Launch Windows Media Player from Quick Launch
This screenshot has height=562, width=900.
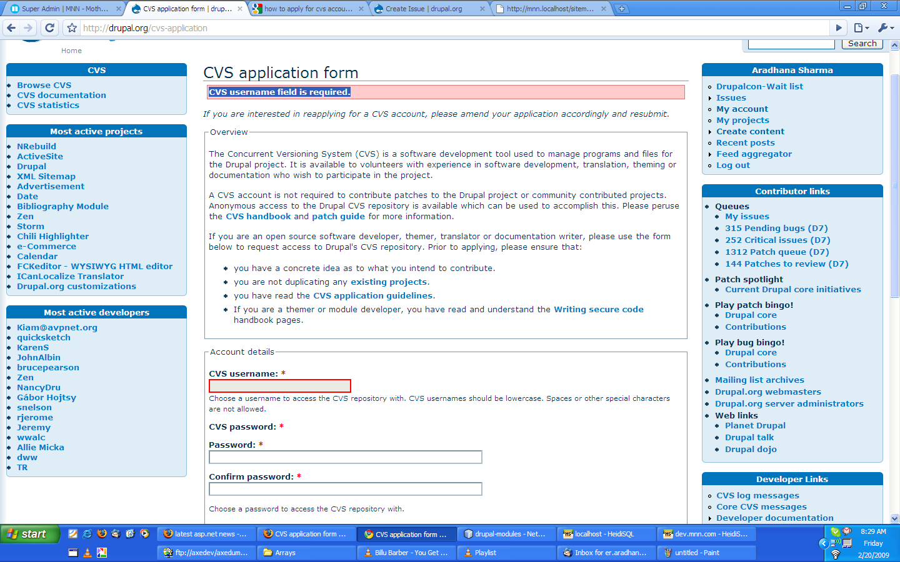click(x=144, y=534)
